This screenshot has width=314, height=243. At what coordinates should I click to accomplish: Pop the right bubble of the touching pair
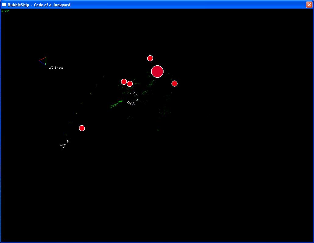pos(130,84)
